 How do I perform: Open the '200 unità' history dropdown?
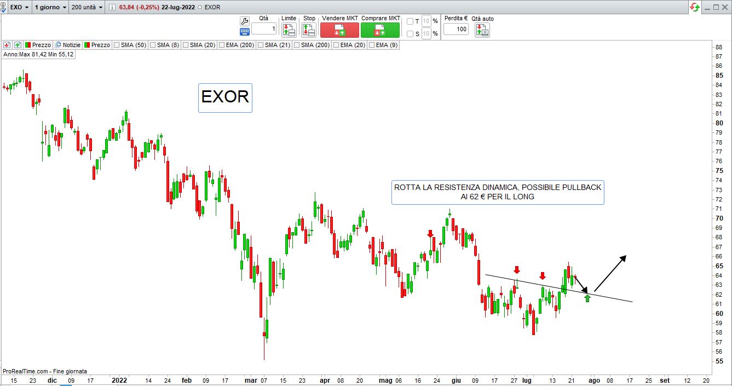tap(87, 8)
